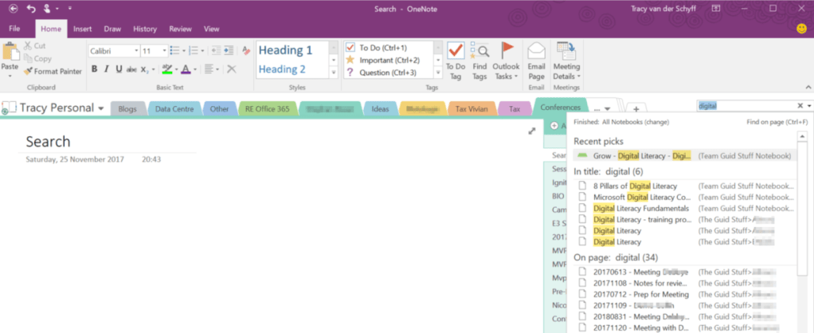The image size is (814, 333).
Task: Expand the Tags gallery
Action: point(438,72)
